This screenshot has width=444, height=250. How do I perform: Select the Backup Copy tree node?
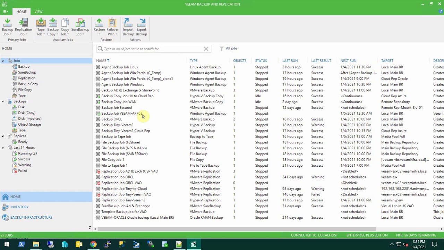[28, 84]
